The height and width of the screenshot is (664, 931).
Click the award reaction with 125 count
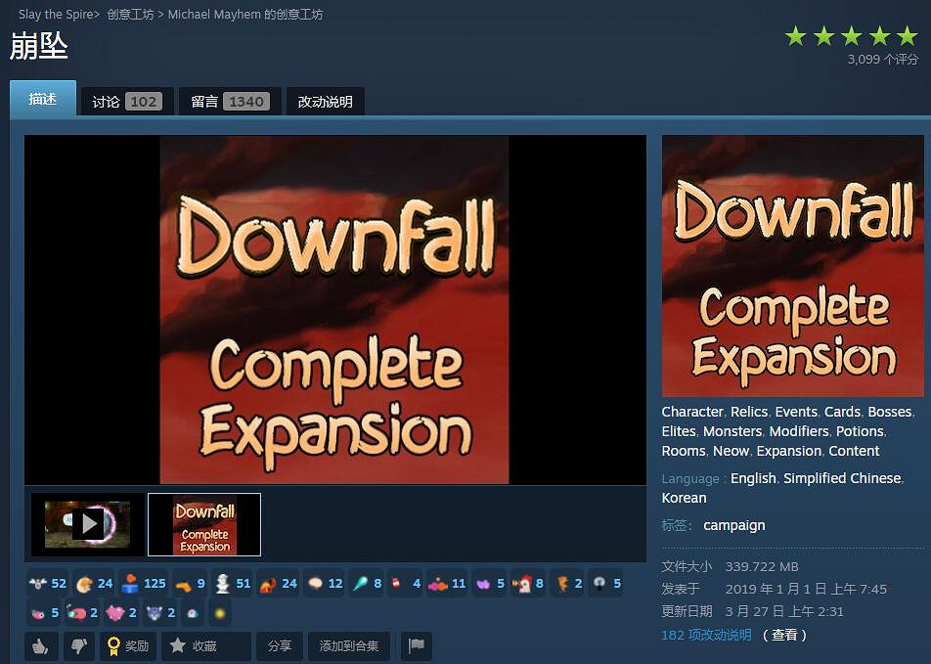click(x=143, y=584)
